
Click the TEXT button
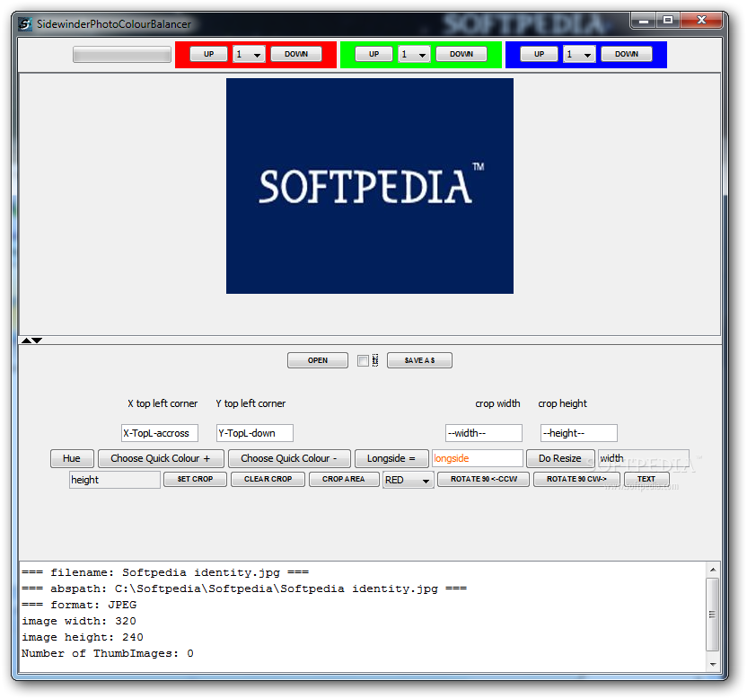(646, 479)
